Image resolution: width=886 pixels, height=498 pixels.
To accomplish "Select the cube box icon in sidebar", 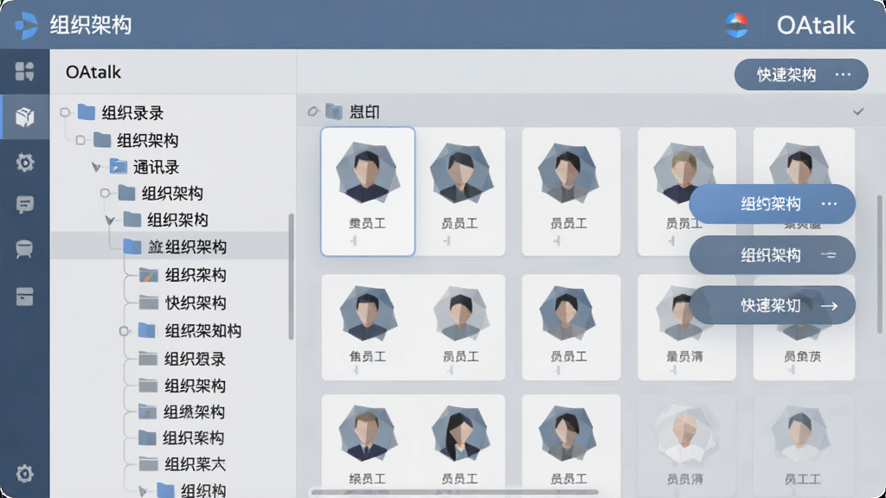I will tap(24, 117).
